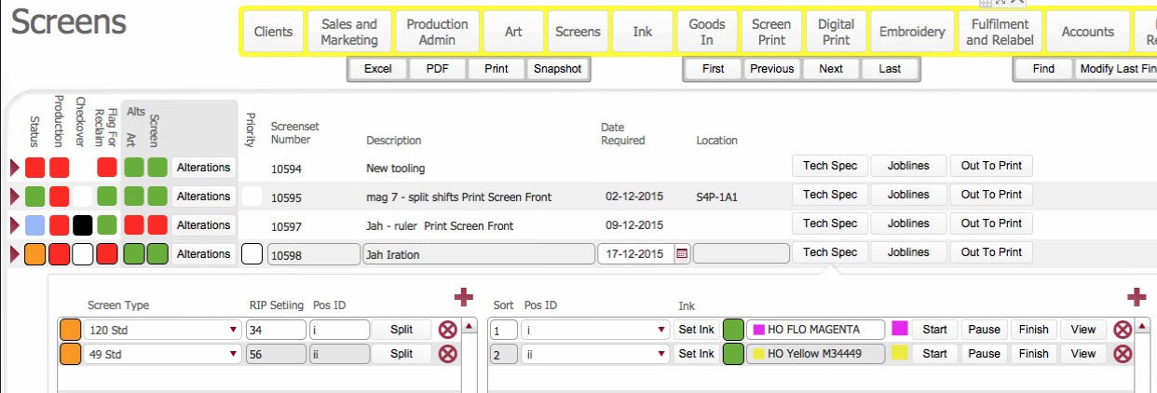This screenshot has height=393, width=1157.
Task: Click the RIP Setting field showing 34
Action: (276, 330)
